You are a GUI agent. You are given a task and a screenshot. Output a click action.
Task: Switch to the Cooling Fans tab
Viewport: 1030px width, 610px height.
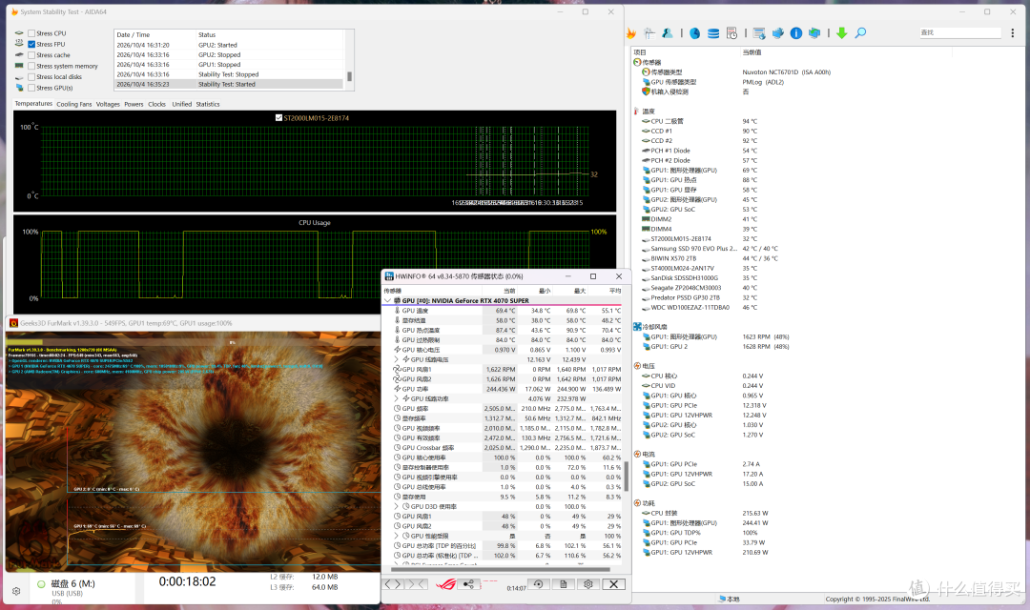(x=74, y=105)
